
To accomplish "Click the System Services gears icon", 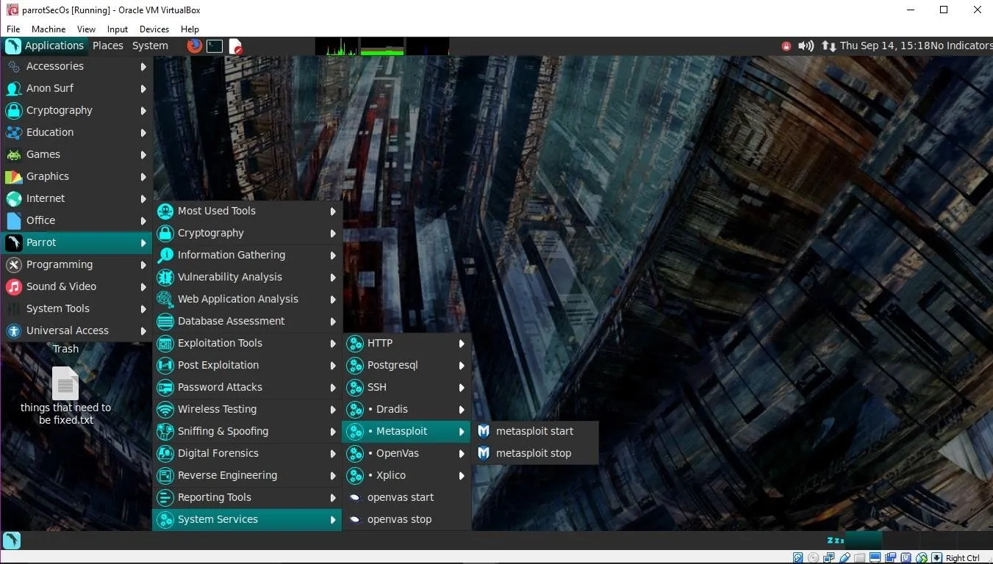I will pyautogui.click(x=165, y=519).
